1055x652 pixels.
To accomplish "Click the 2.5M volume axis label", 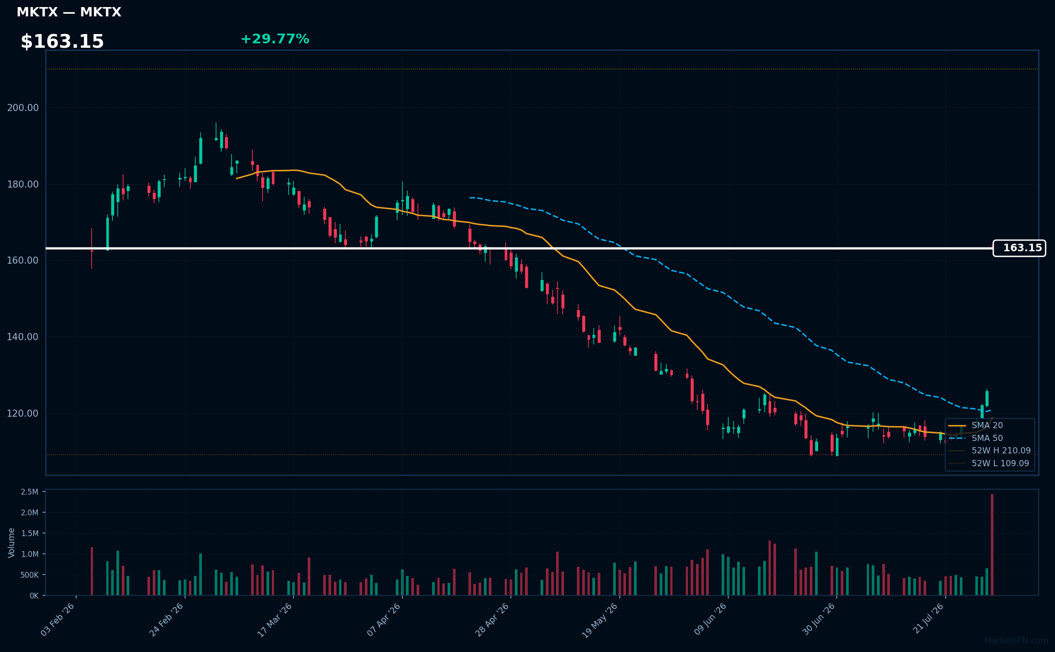I will (30, 492).
